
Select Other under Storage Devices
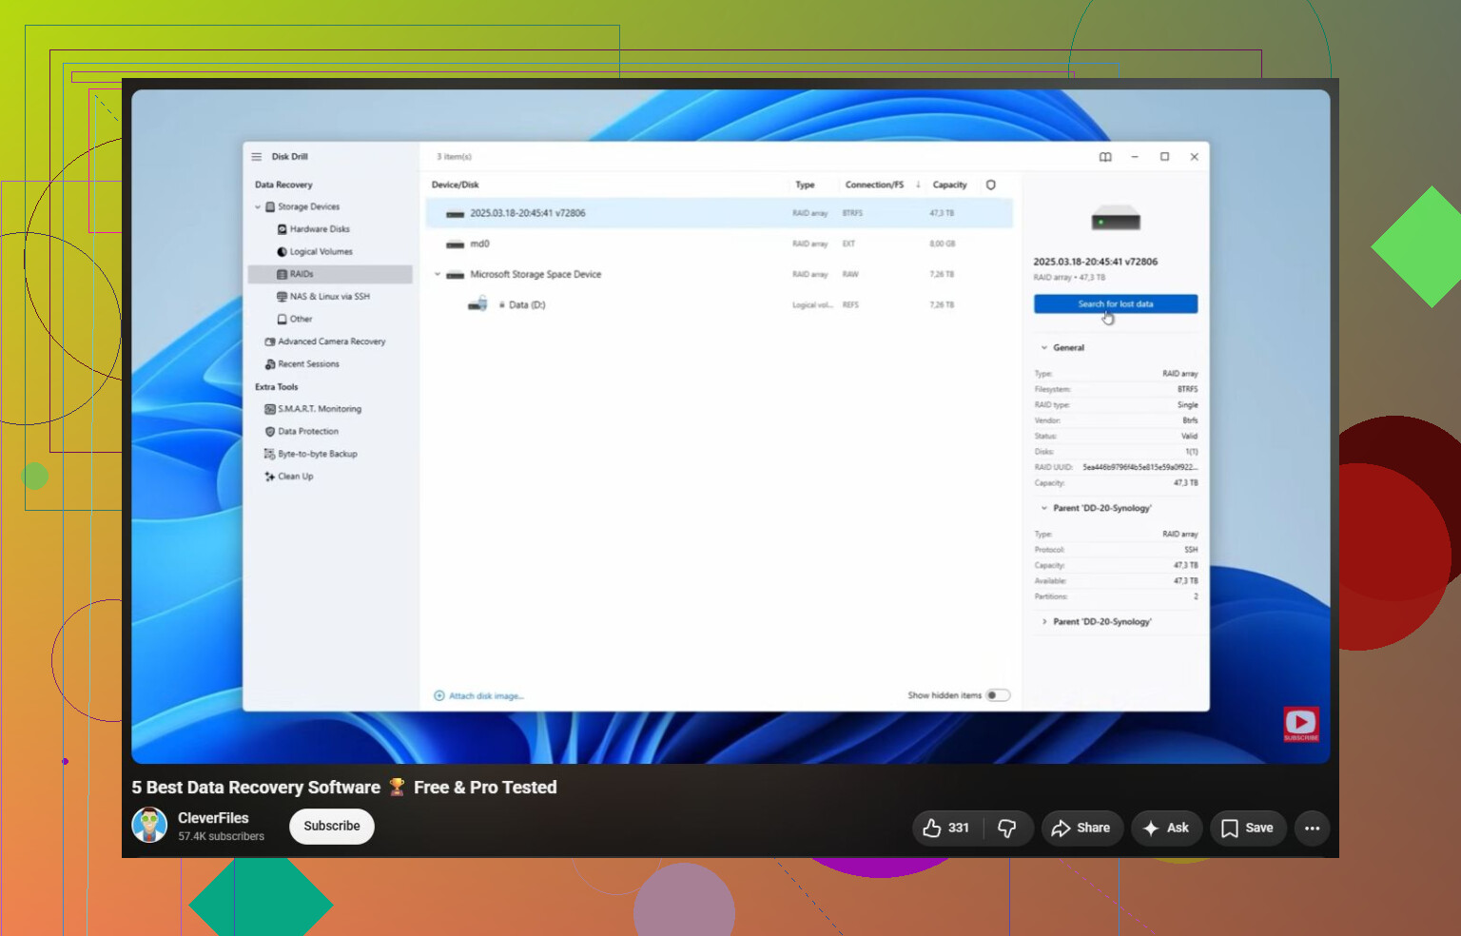[x=301, y=320]
